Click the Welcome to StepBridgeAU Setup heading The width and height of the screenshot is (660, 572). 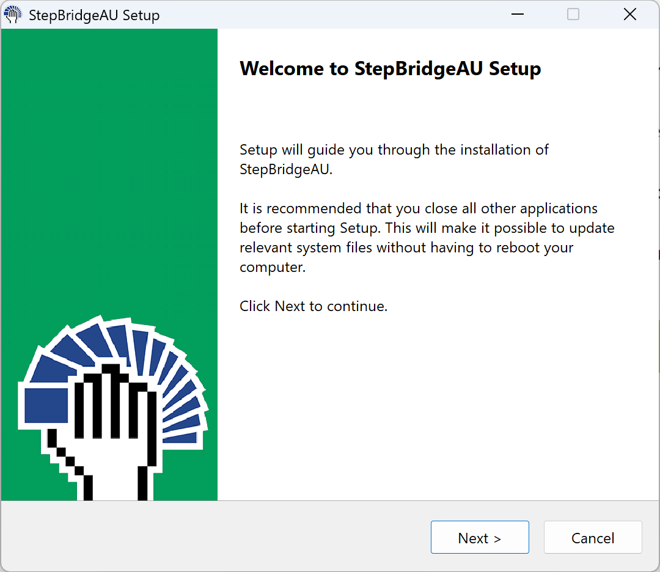pyautogui.click(x=390, y=68)
